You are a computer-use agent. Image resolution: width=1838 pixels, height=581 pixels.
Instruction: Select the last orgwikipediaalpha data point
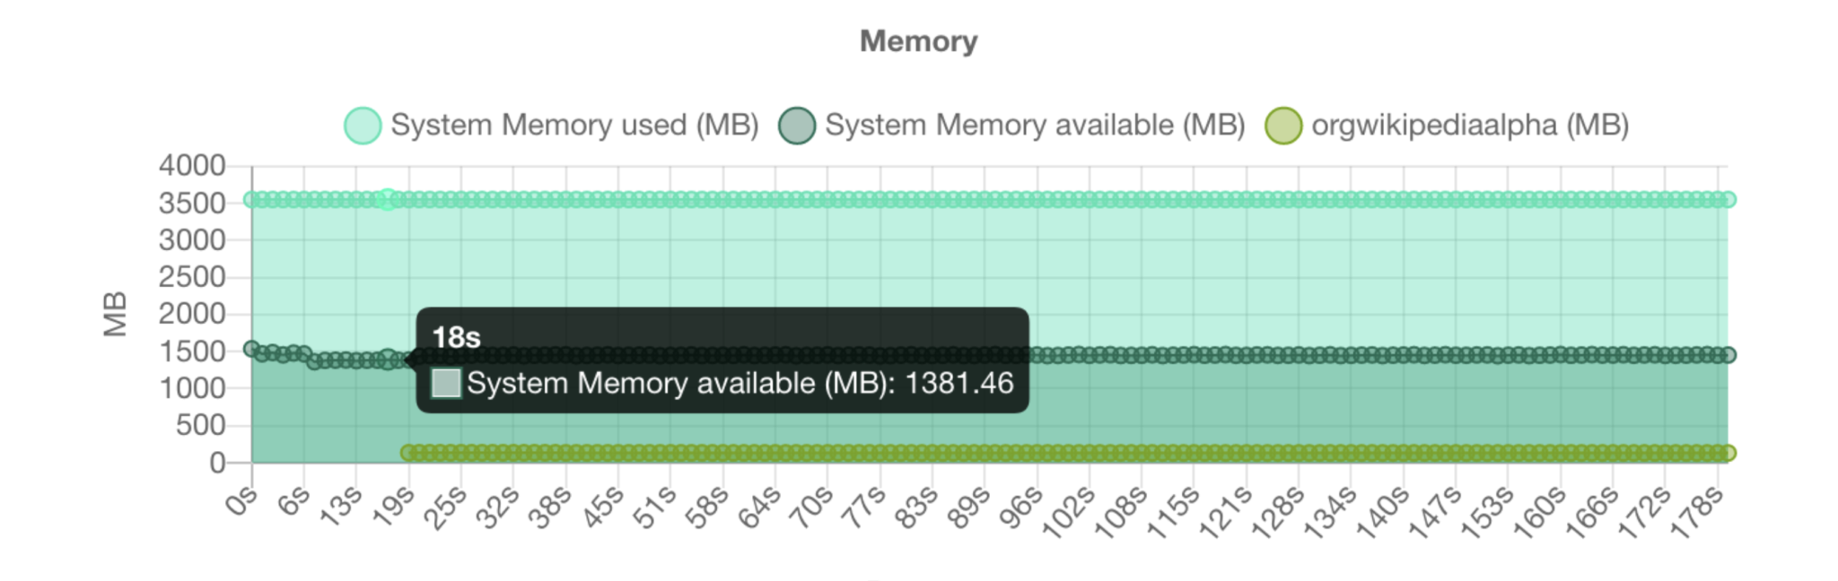point(1729,453)
